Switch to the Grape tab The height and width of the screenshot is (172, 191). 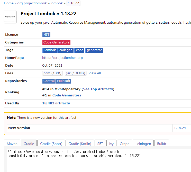pos(124,144)
